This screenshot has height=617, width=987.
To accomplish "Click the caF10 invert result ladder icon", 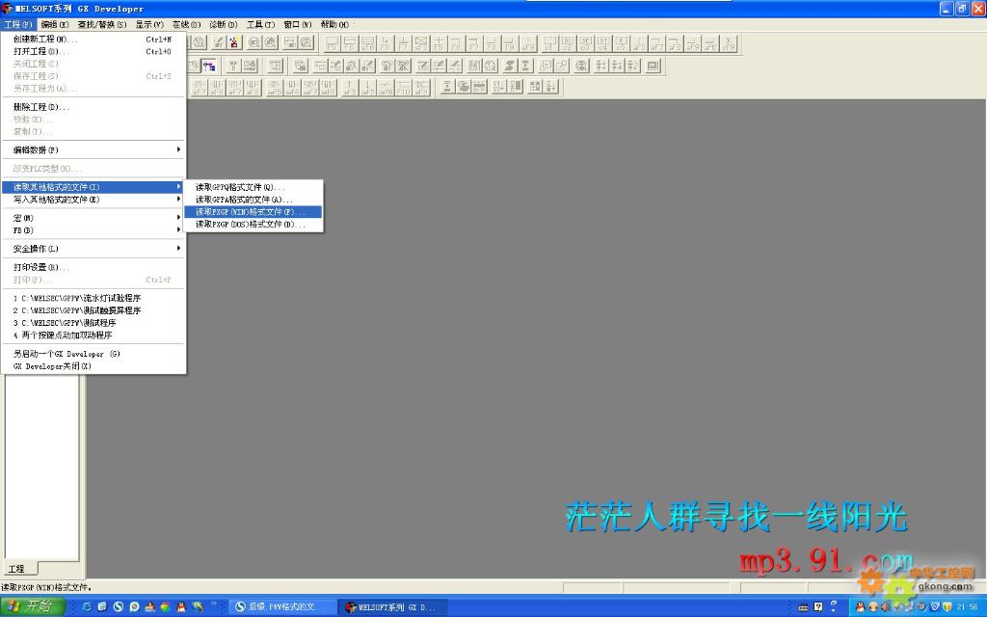I will (386, 87).
